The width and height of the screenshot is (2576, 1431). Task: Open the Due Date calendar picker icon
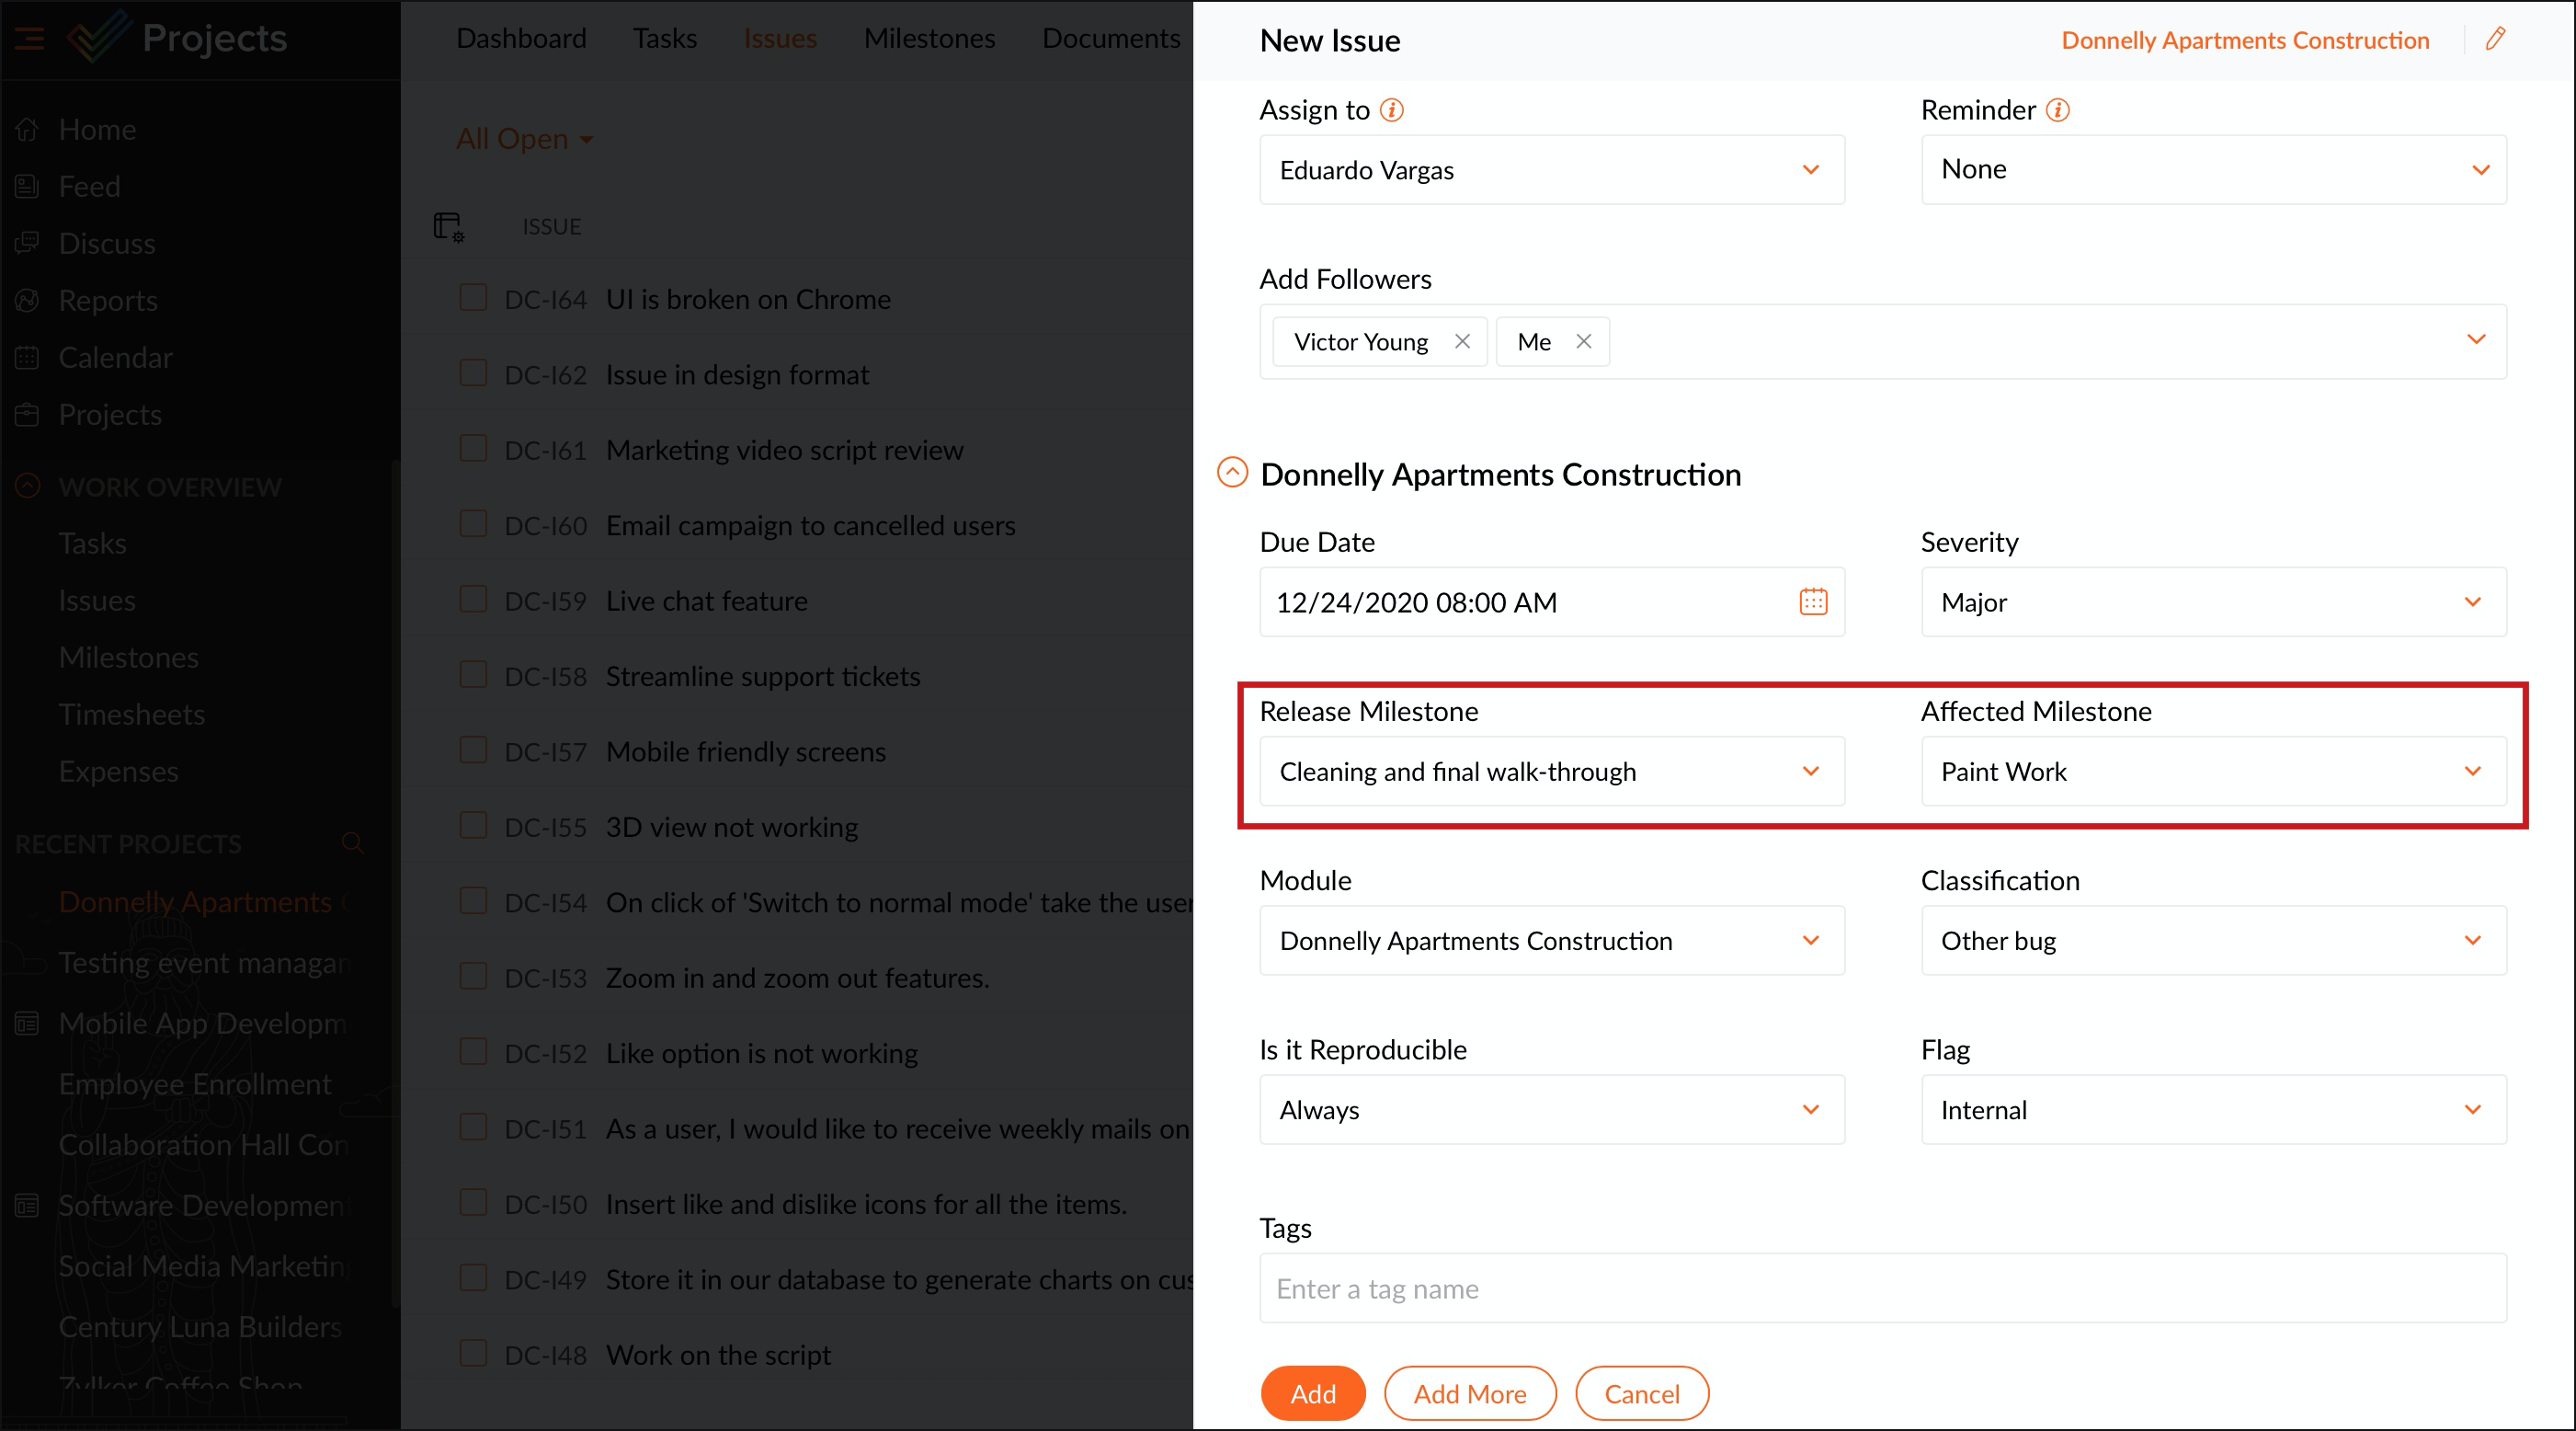1813,601
